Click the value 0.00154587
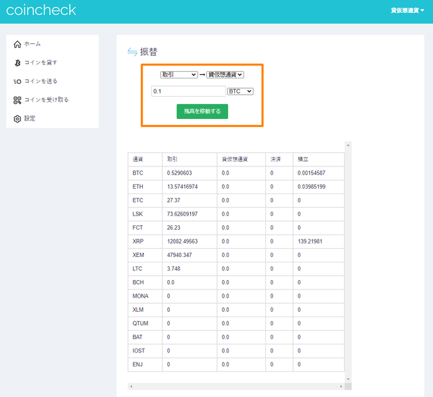This screenshot has width=433, height=397. [x=311, y=173]
